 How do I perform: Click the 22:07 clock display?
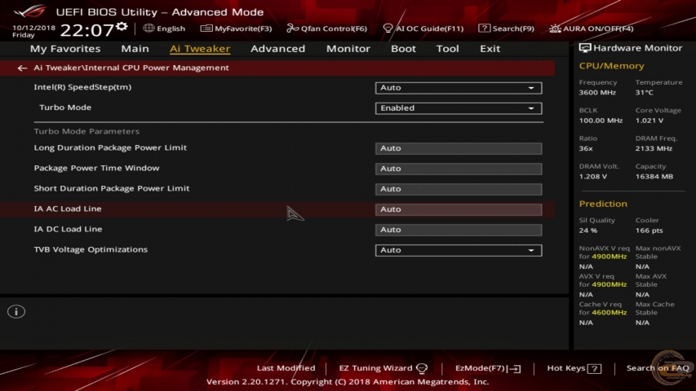tap(87, 30)
